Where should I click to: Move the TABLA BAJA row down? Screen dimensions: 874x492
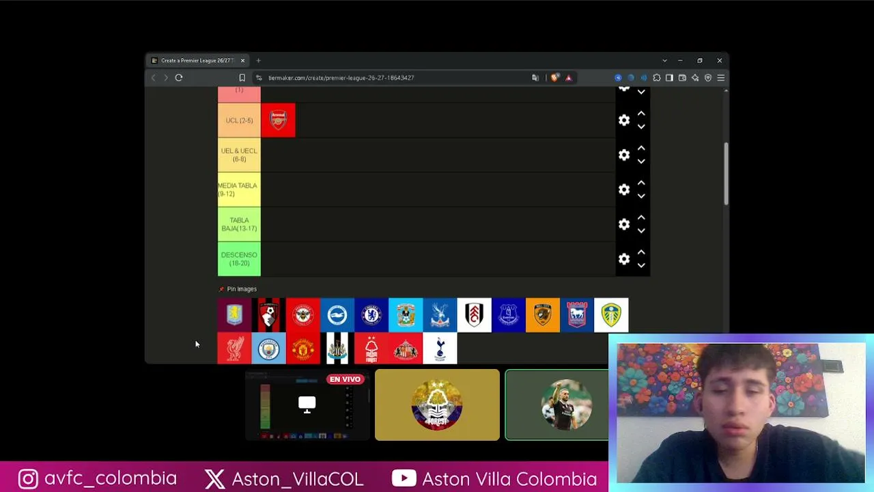[x=641, y=230]
